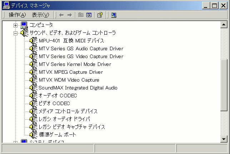Click the scan hardware changes icon
The width and height of the screenshot is (230, 154).
pos(114,15)
